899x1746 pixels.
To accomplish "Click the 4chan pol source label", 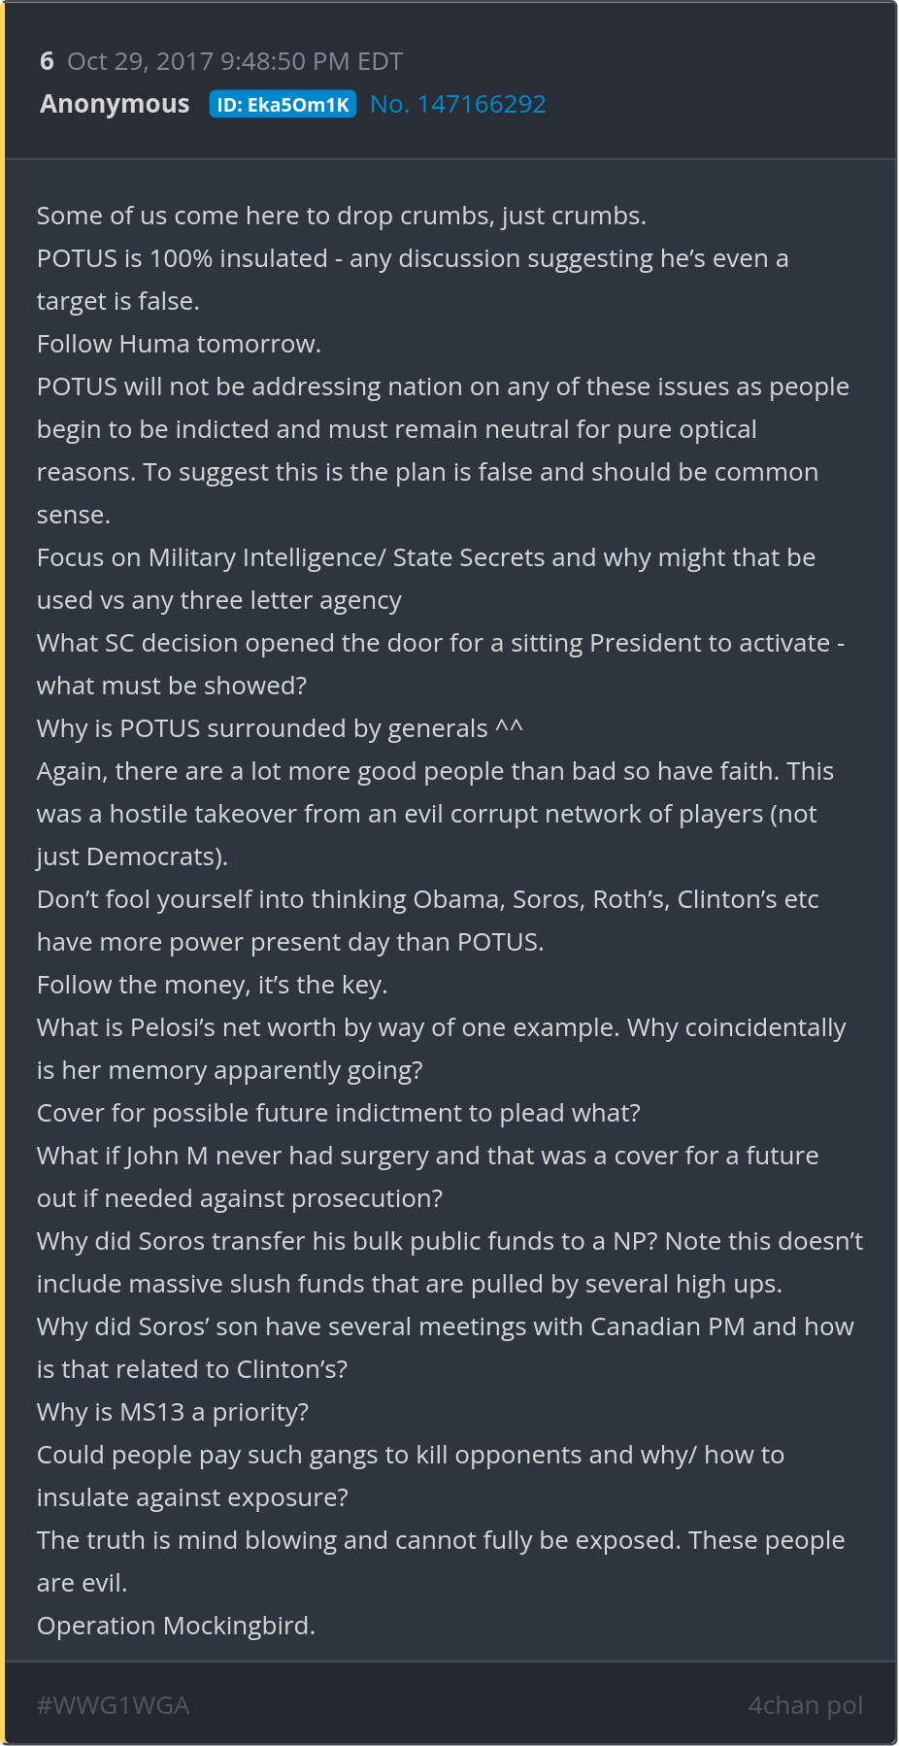I will [805, 1705].
